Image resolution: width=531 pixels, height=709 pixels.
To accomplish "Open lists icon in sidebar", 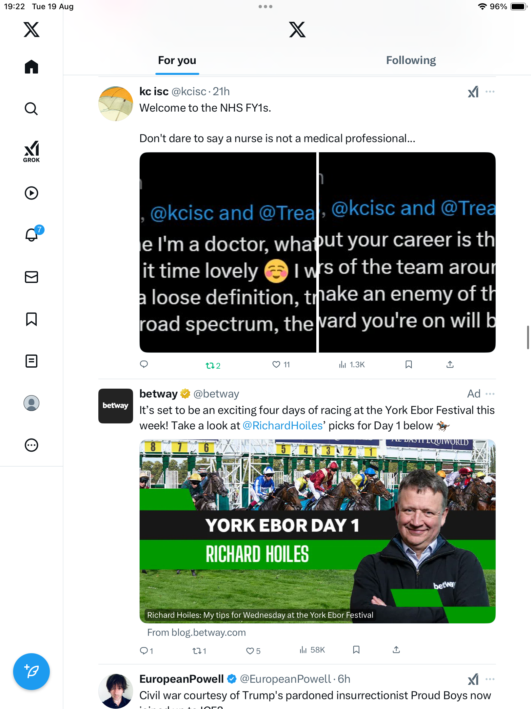I will point(31,361).
